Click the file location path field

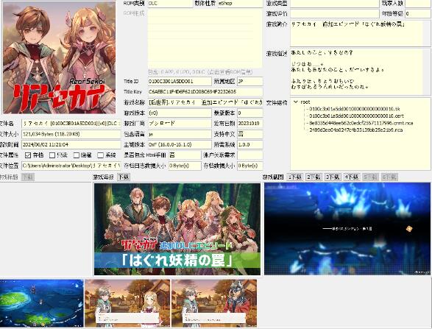[x=71, y=166]
